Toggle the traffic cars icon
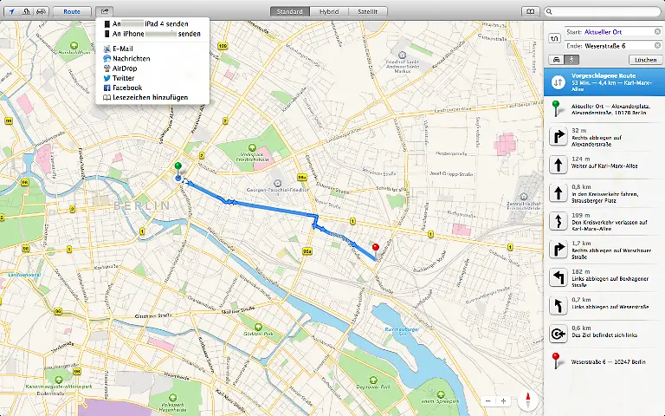The width and height of the screenshot is (665, 416). 42,11
